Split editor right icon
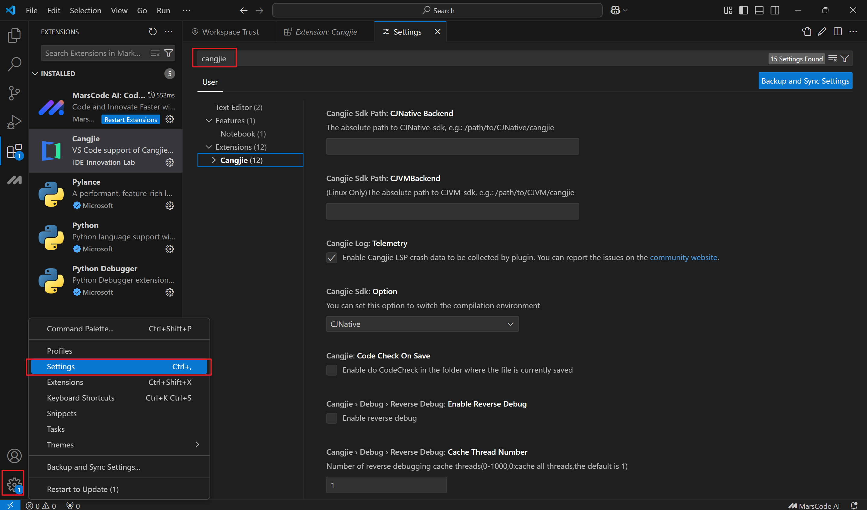 838,32
